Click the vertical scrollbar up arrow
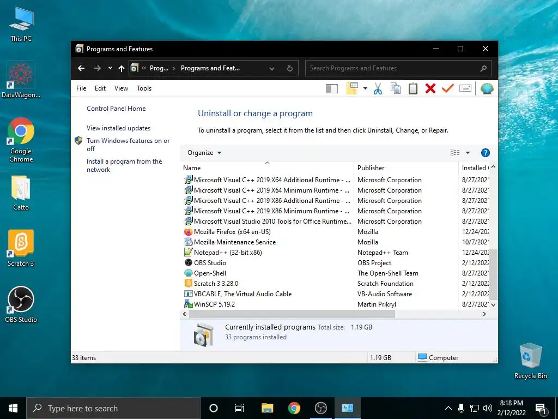Viewport: 558px width, 419px height. 493,167
